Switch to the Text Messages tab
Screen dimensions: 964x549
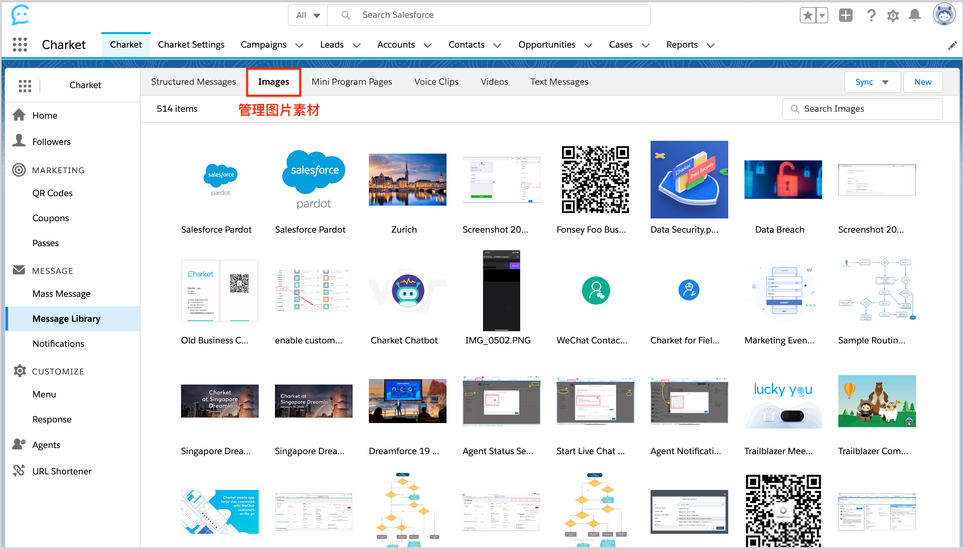click(559, 82)
